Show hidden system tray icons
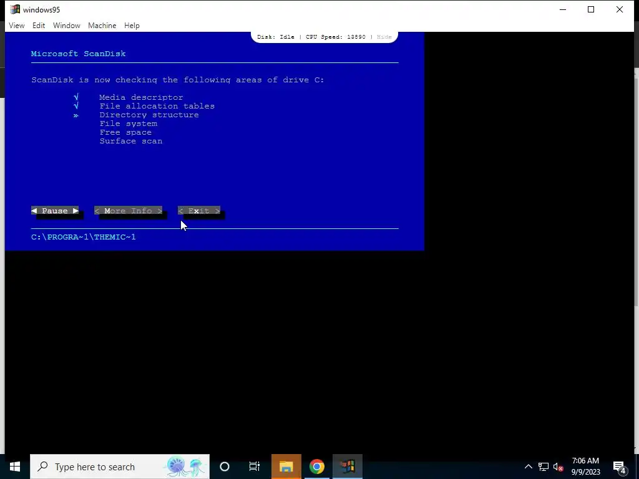This screenshot has width=639, height=479. 528,467
